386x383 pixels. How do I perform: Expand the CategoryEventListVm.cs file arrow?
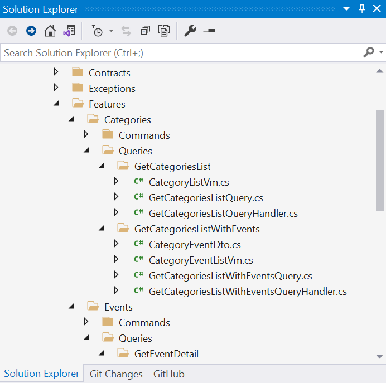(116, 259)
